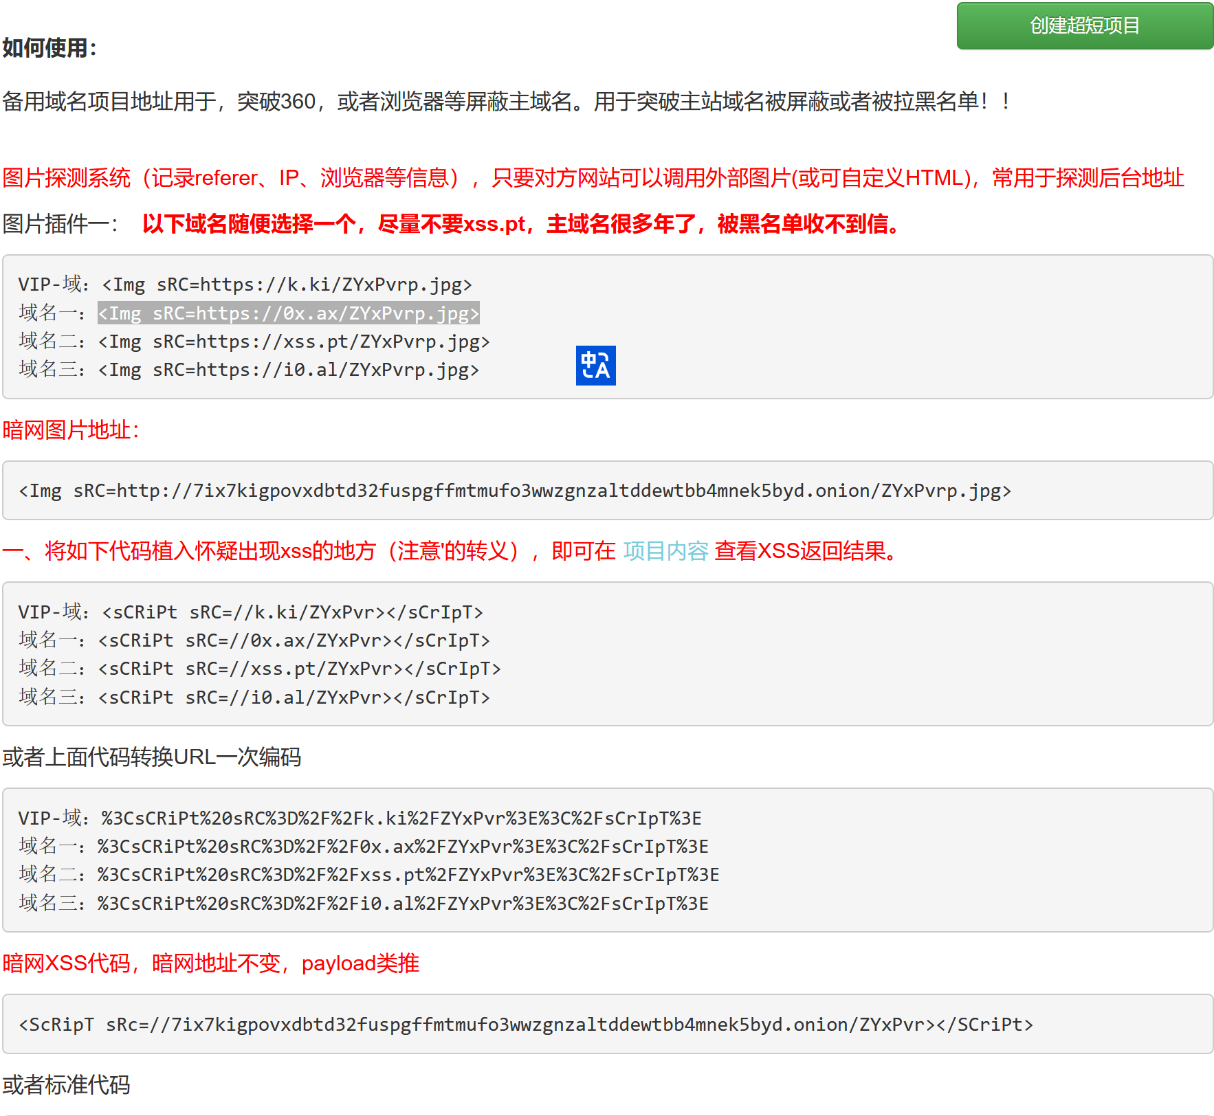The width and height of the screenshot is (1214, 1116).
Task: Click the onion ScRipT payload line
Action: (x=526, y=1025)
